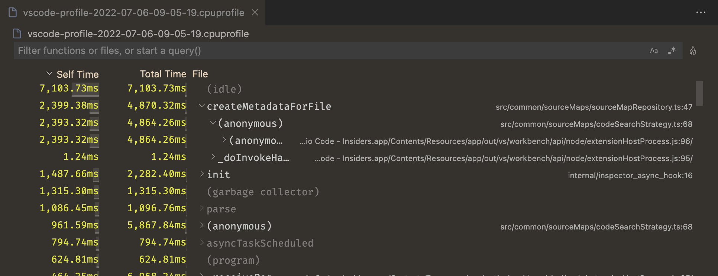Open sourceMapRepository.ts:47 file link
718x276 pixels.
(594, 107)
